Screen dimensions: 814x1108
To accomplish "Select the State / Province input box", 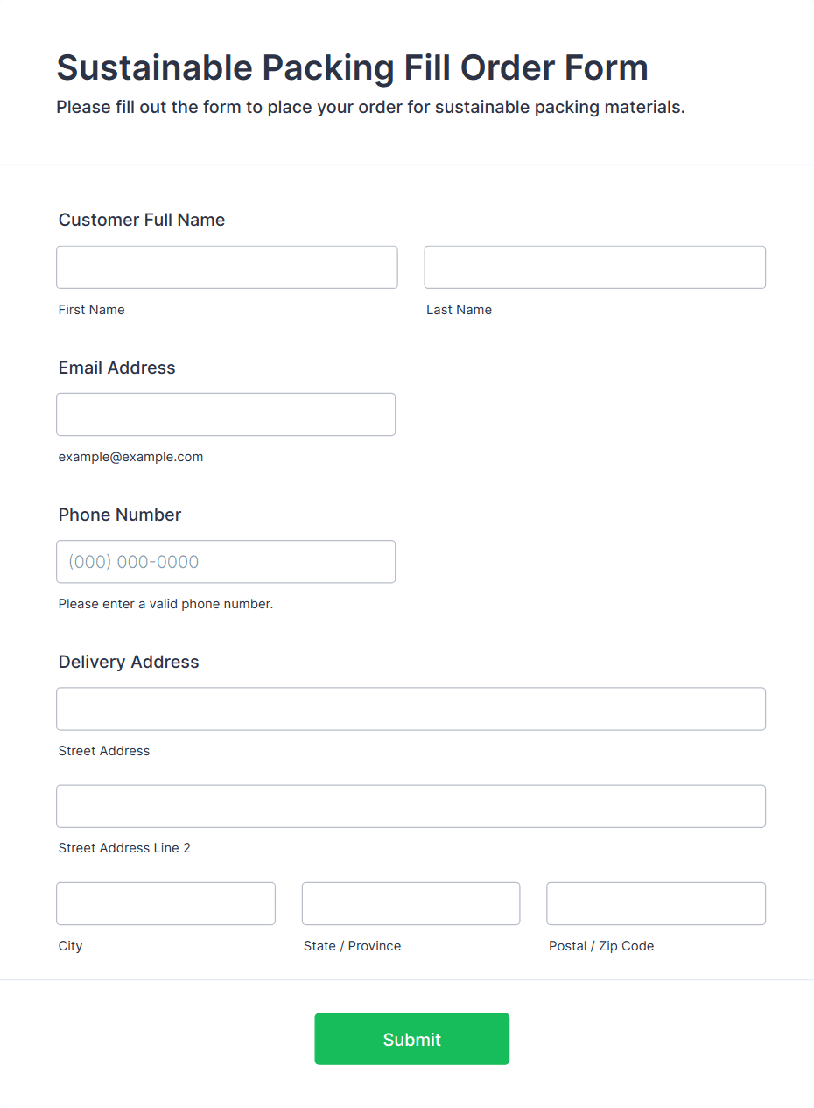I will click(x=411, y=903).
